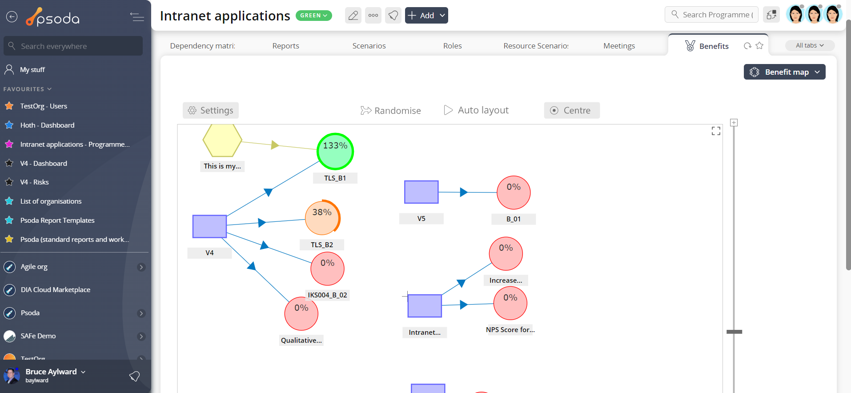Click the zoom slider handle
The width and height of the screenshot is (851, 393).
click(x=734, y=332)
